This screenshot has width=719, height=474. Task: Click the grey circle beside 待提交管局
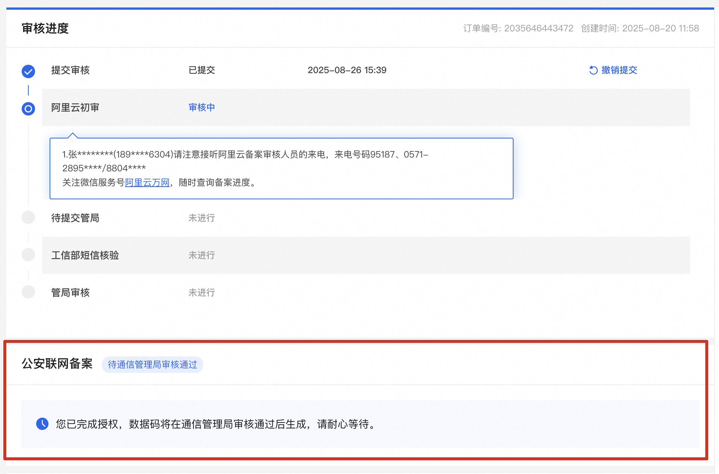click(28, 217)
